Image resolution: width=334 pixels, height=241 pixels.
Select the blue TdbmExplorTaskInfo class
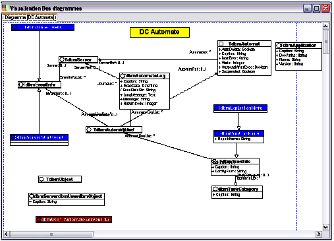pyautogui.click(x=240, y=108)
